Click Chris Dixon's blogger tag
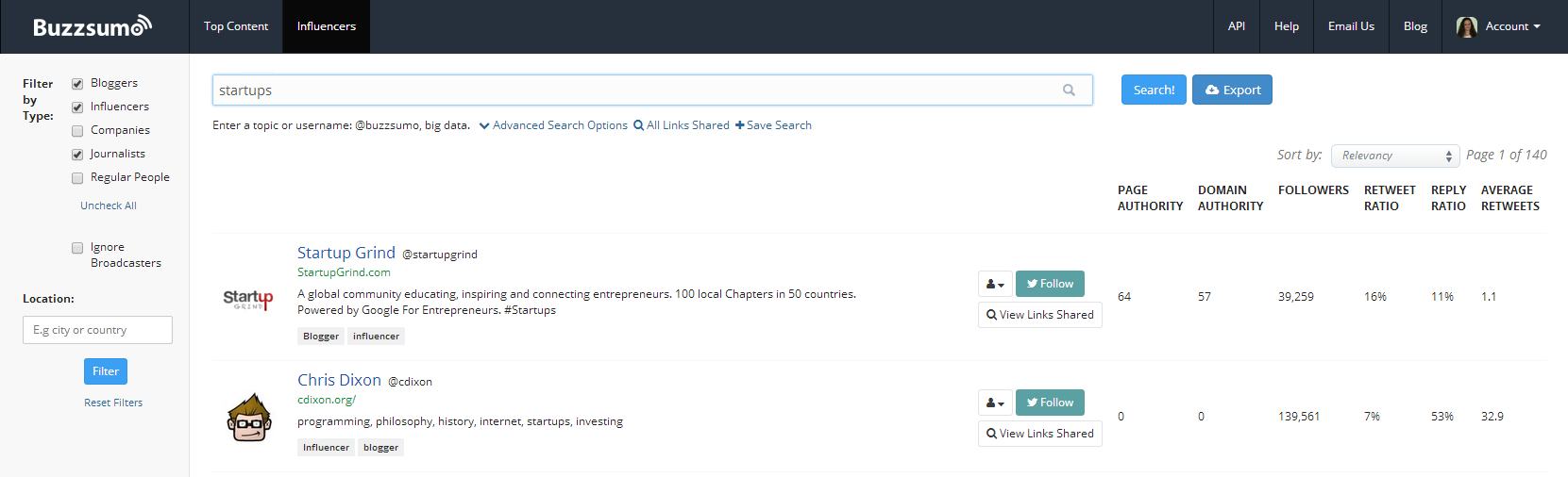The height and width of the screenshot is (477, 1568). pyautogui.click(x=380, y=448)
